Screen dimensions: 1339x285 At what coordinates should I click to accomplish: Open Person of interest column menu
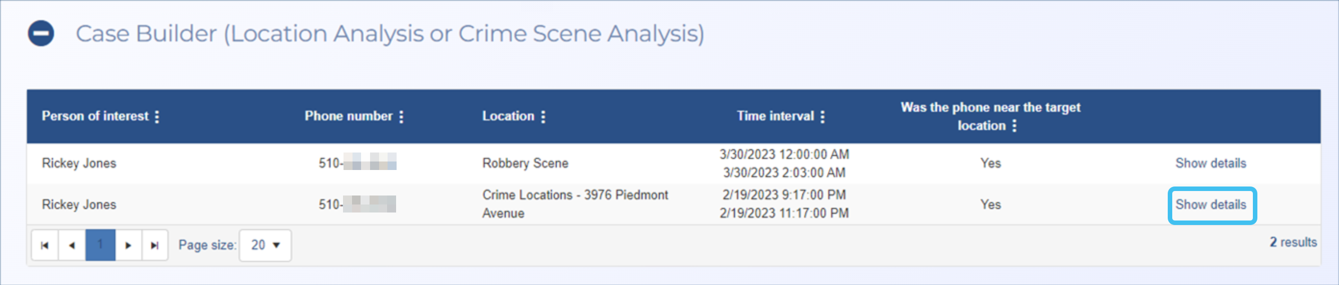(x=157, y=117)
